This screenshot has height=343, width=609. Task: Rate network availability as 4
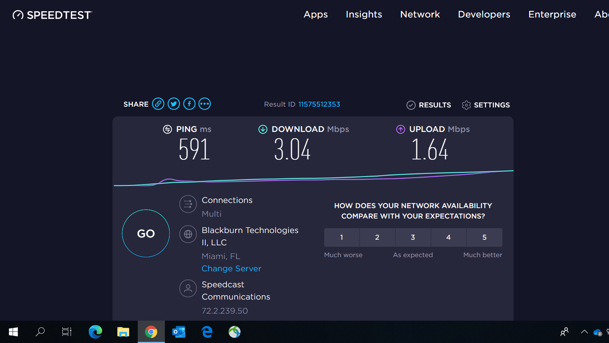pyautogui.click(x=449, y=237)
